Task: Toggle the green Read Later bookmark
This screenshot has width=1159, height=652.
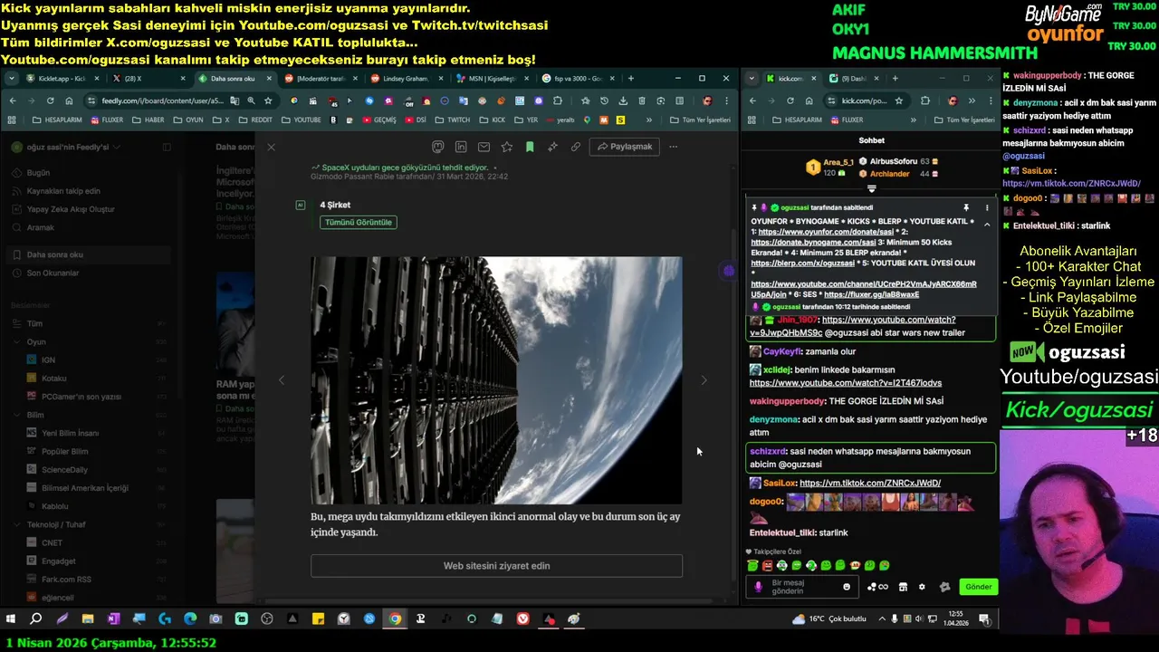Action: tap(530, 147)
